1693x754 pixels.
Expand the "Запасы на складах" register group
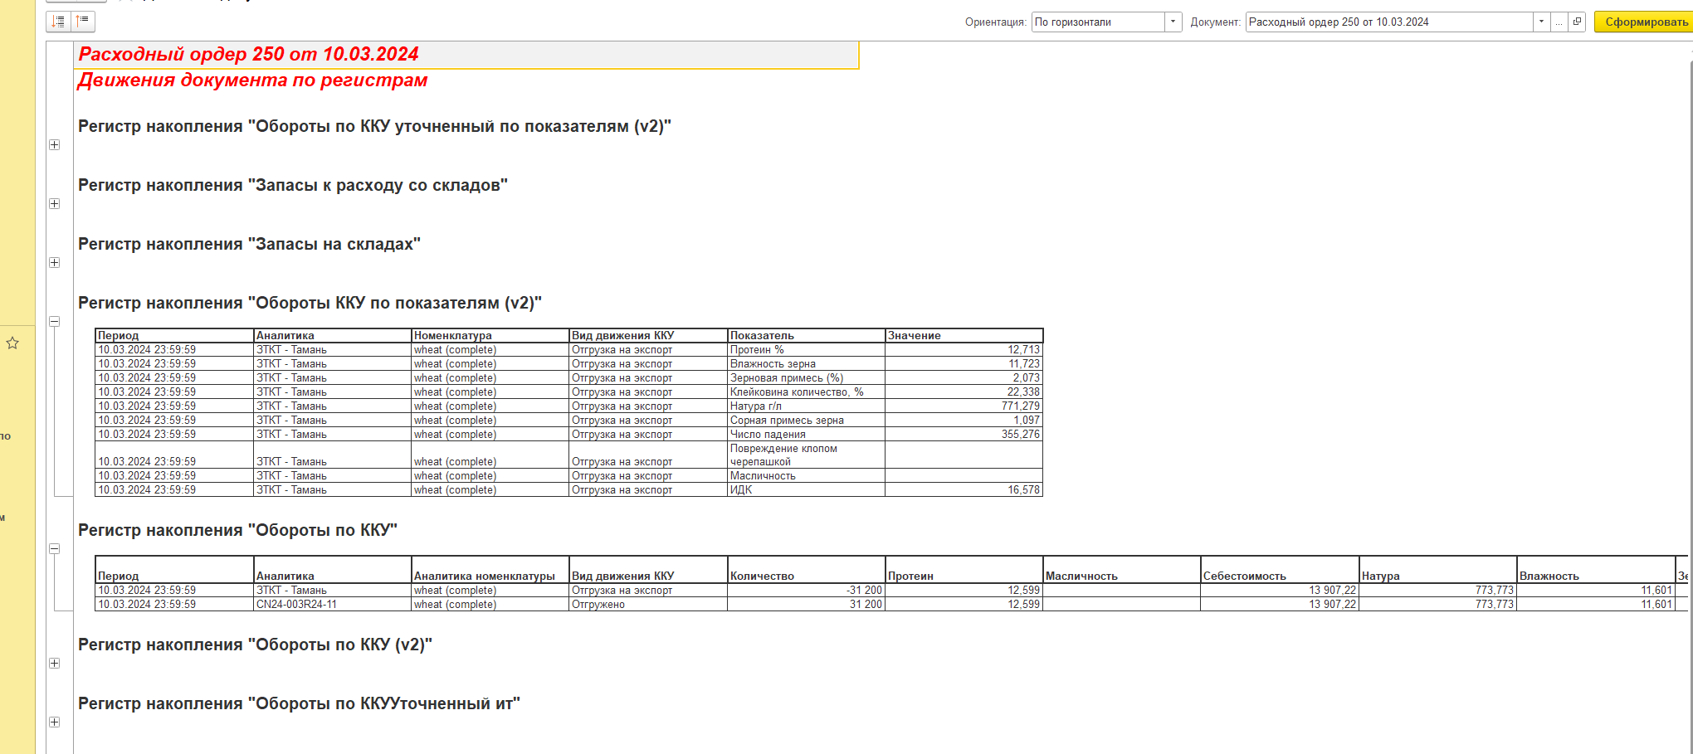pyautogui.click(x=55, y=263)
